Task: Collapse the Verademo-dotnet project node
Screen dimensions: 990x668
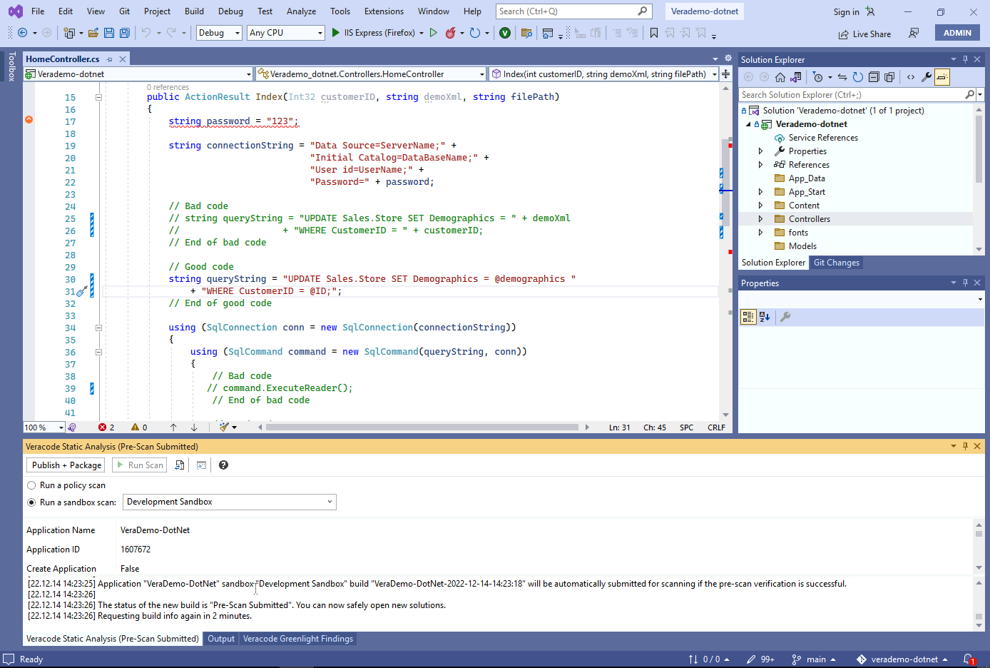Action: [748, 124]
